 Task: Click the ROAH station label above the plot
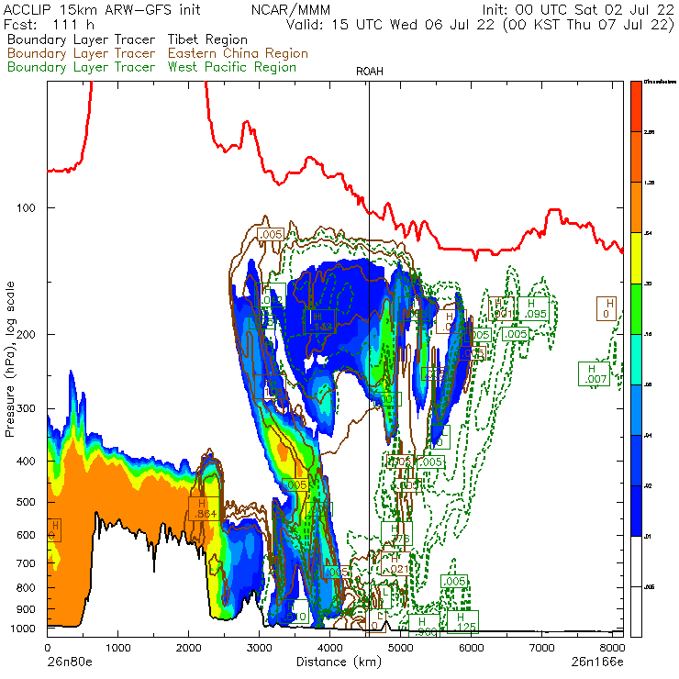[x=370, y=72]
